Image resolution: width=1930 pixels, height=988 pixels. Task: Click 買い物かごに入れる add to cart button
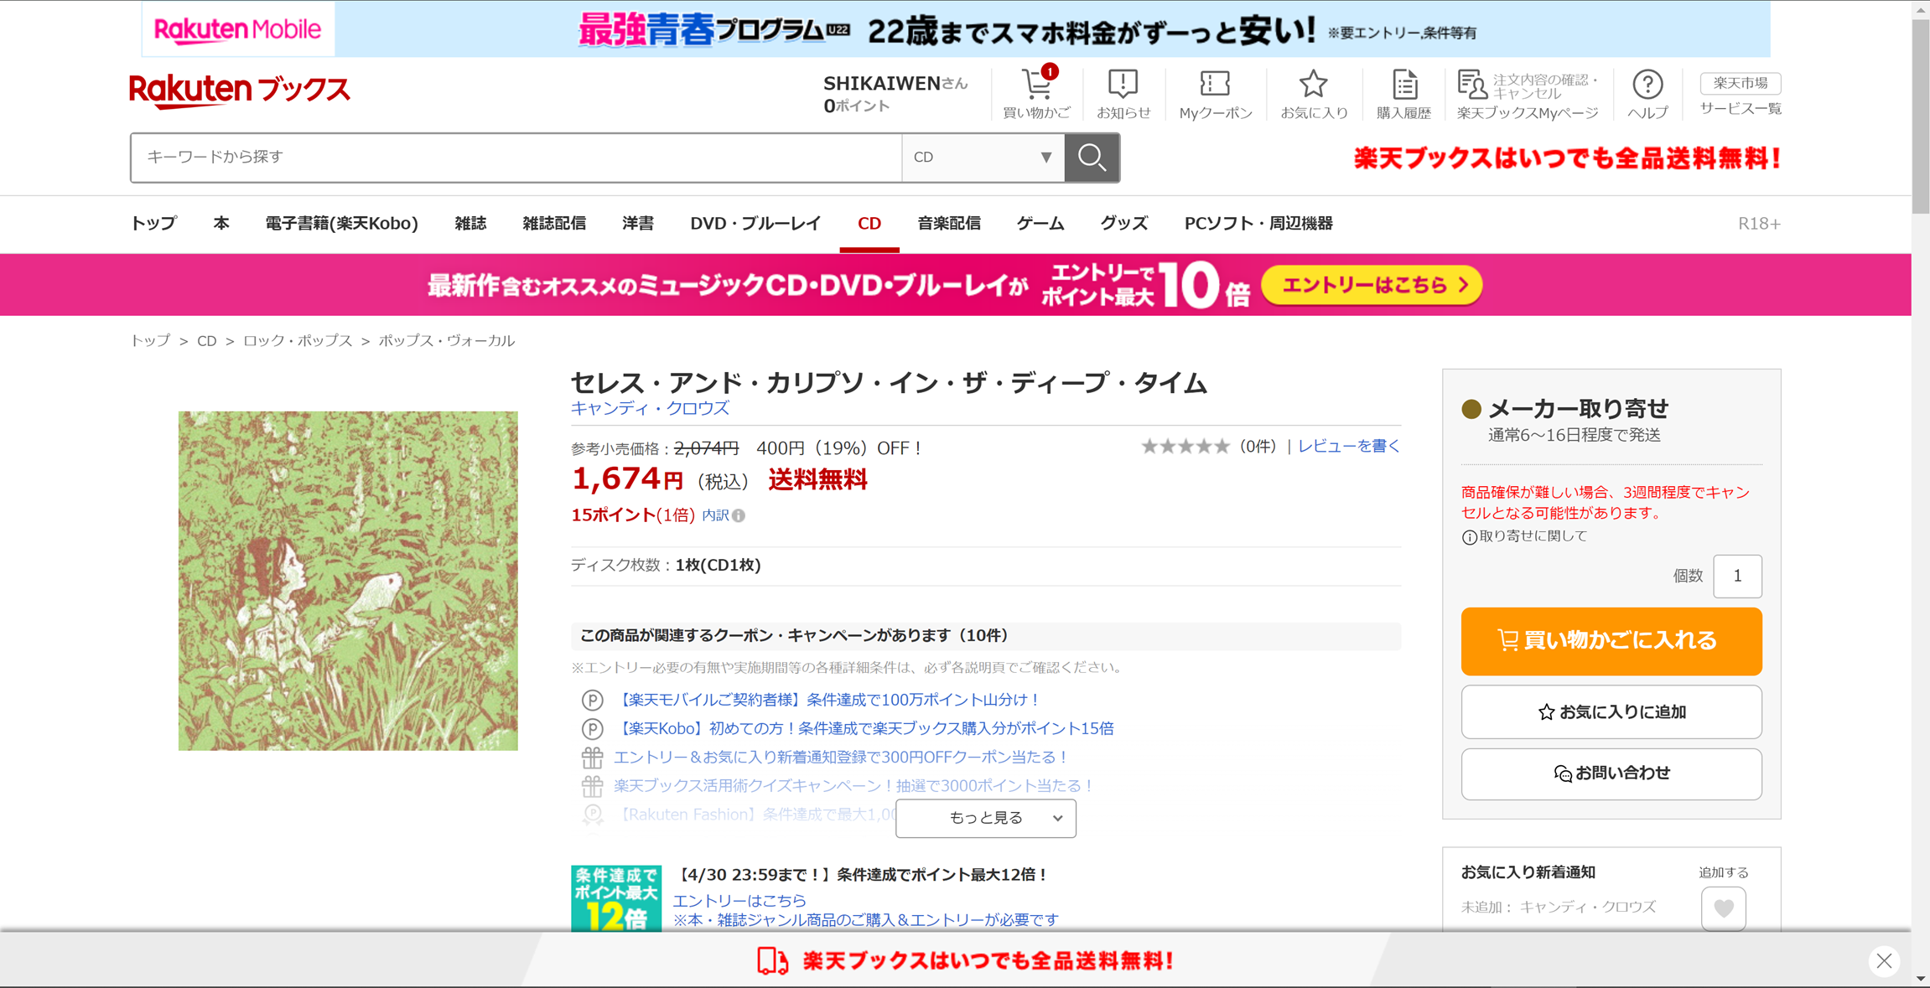pos(1611,641)
